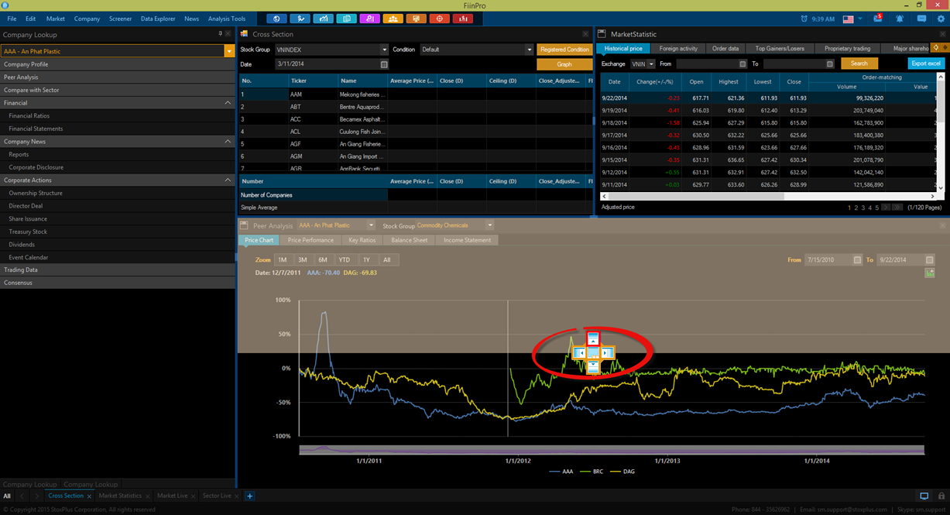Click the green export chart icon in Peer Analysis
The width and height of the screenshot is (950, 515).
click(x=930, y=273)
